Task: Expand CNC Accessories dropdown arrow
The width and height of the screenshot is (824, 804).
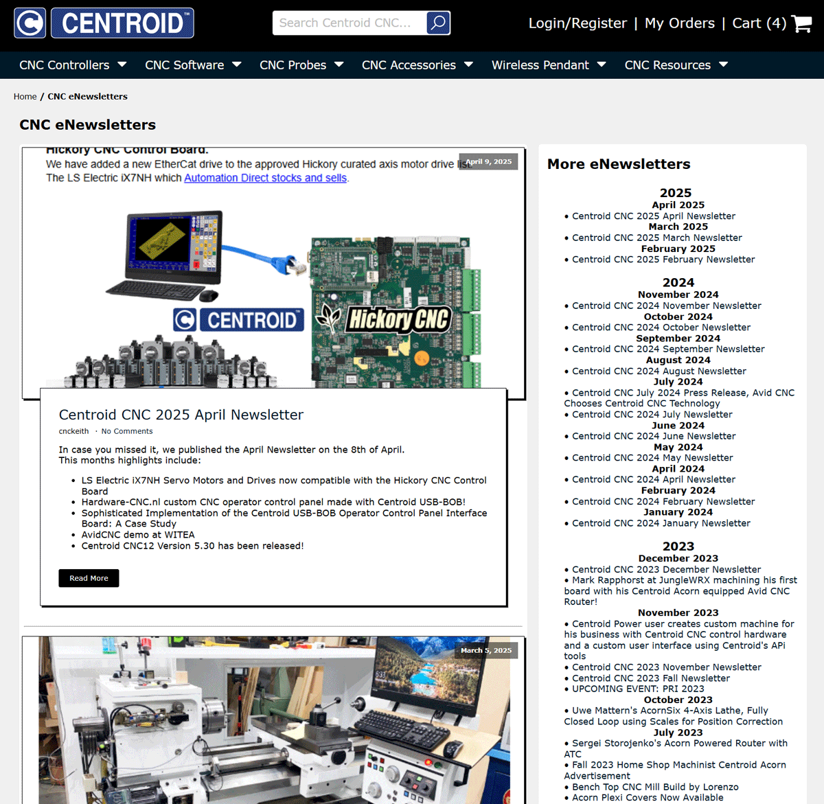Action: click(469, 65)
